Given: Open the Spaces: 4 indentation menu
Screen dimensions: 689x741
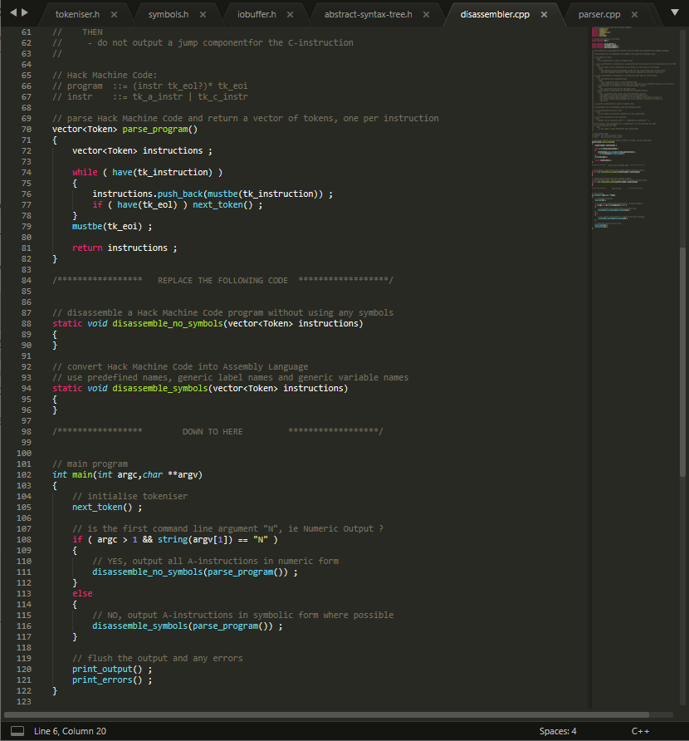Looking at the screenshot, I should [x=558, y=731].
